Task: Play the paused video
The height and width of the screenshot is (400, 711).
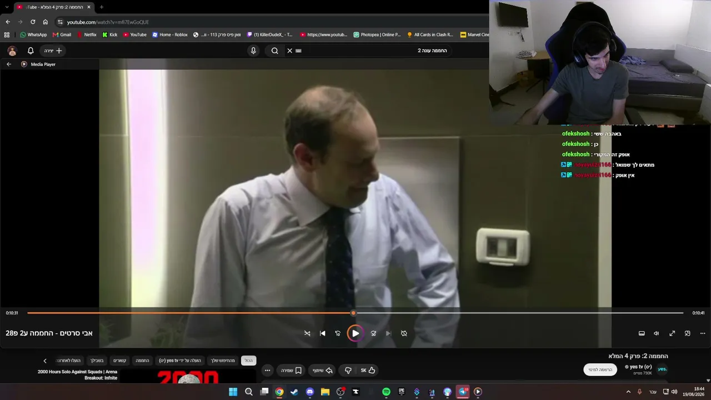Action: tap(355, 333)
